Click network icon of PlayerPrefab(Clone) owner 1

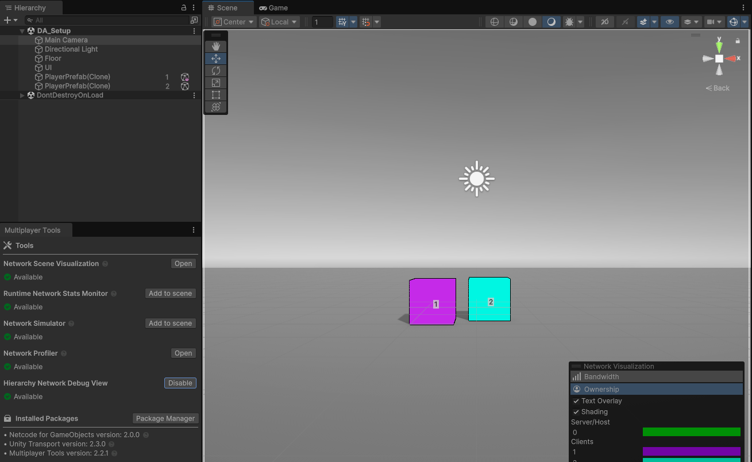[x=185, y=77]
